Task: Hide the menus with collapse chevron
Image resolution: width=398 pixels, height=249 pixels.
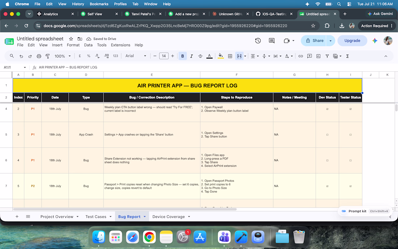Action: coord(386,56)
